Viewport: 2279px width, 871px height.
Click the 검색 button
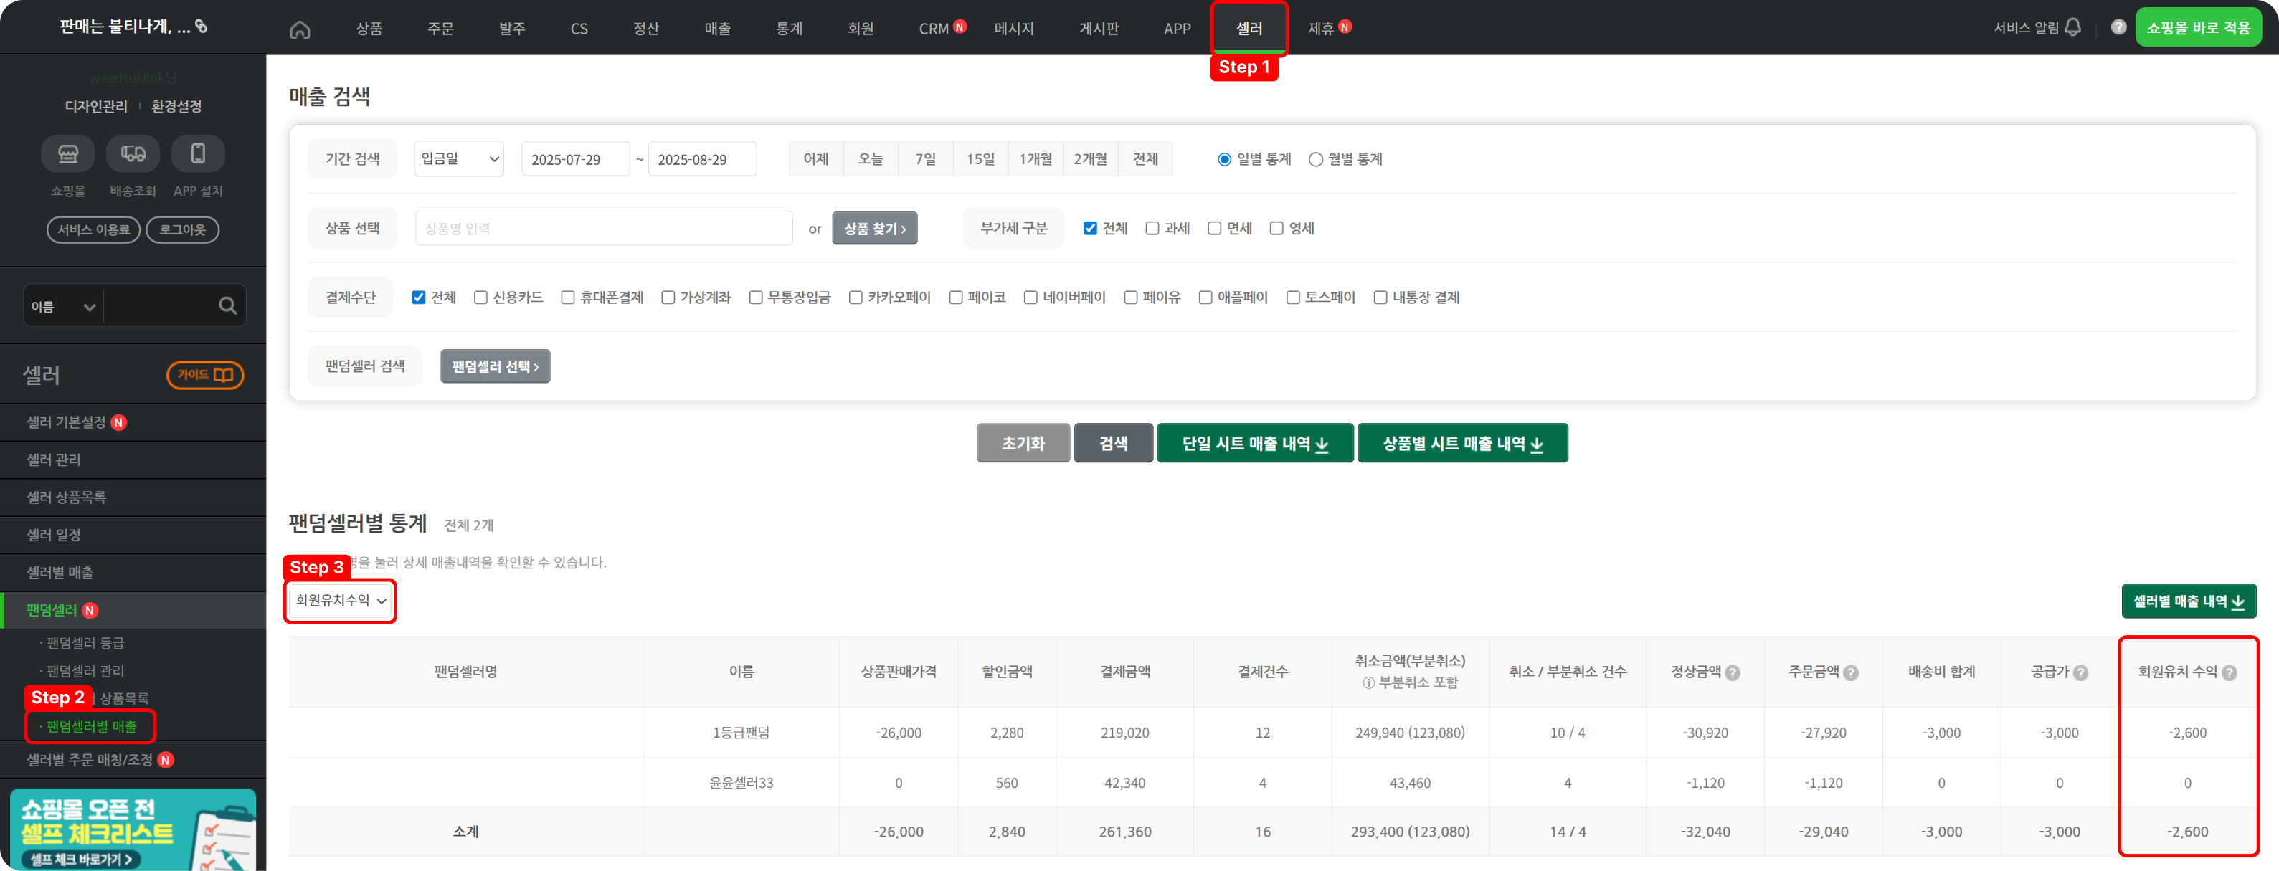[x=1113, y=443]
